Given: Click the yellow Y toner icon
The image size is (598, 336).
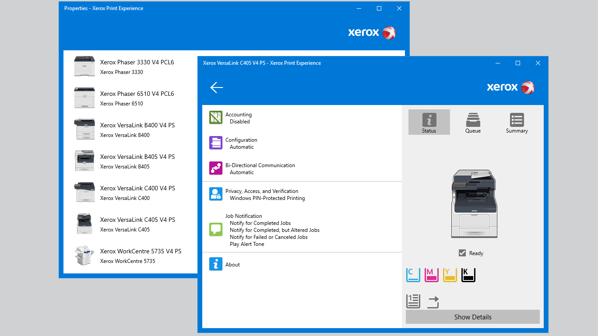Looking at the screenshot, I should pyautogui.click(x=450, y=275).
